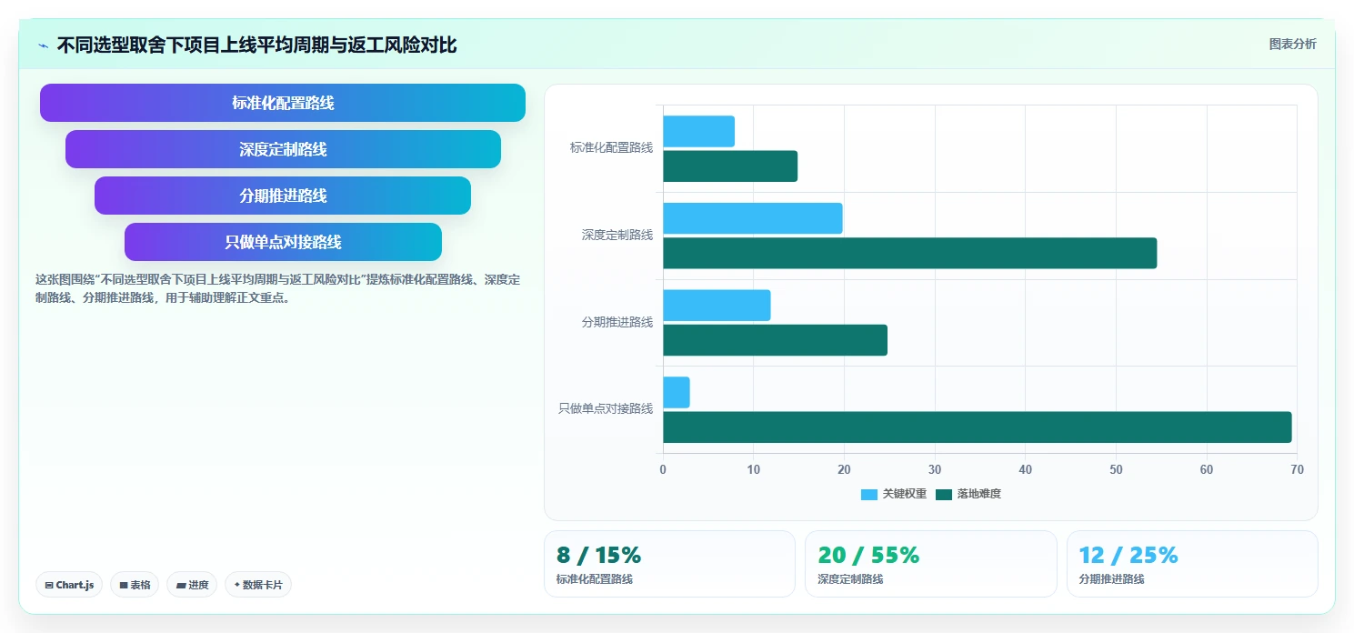
Task: Click the 关键权重 bar for 只做单点对接路线
Action: pos(677,392)
